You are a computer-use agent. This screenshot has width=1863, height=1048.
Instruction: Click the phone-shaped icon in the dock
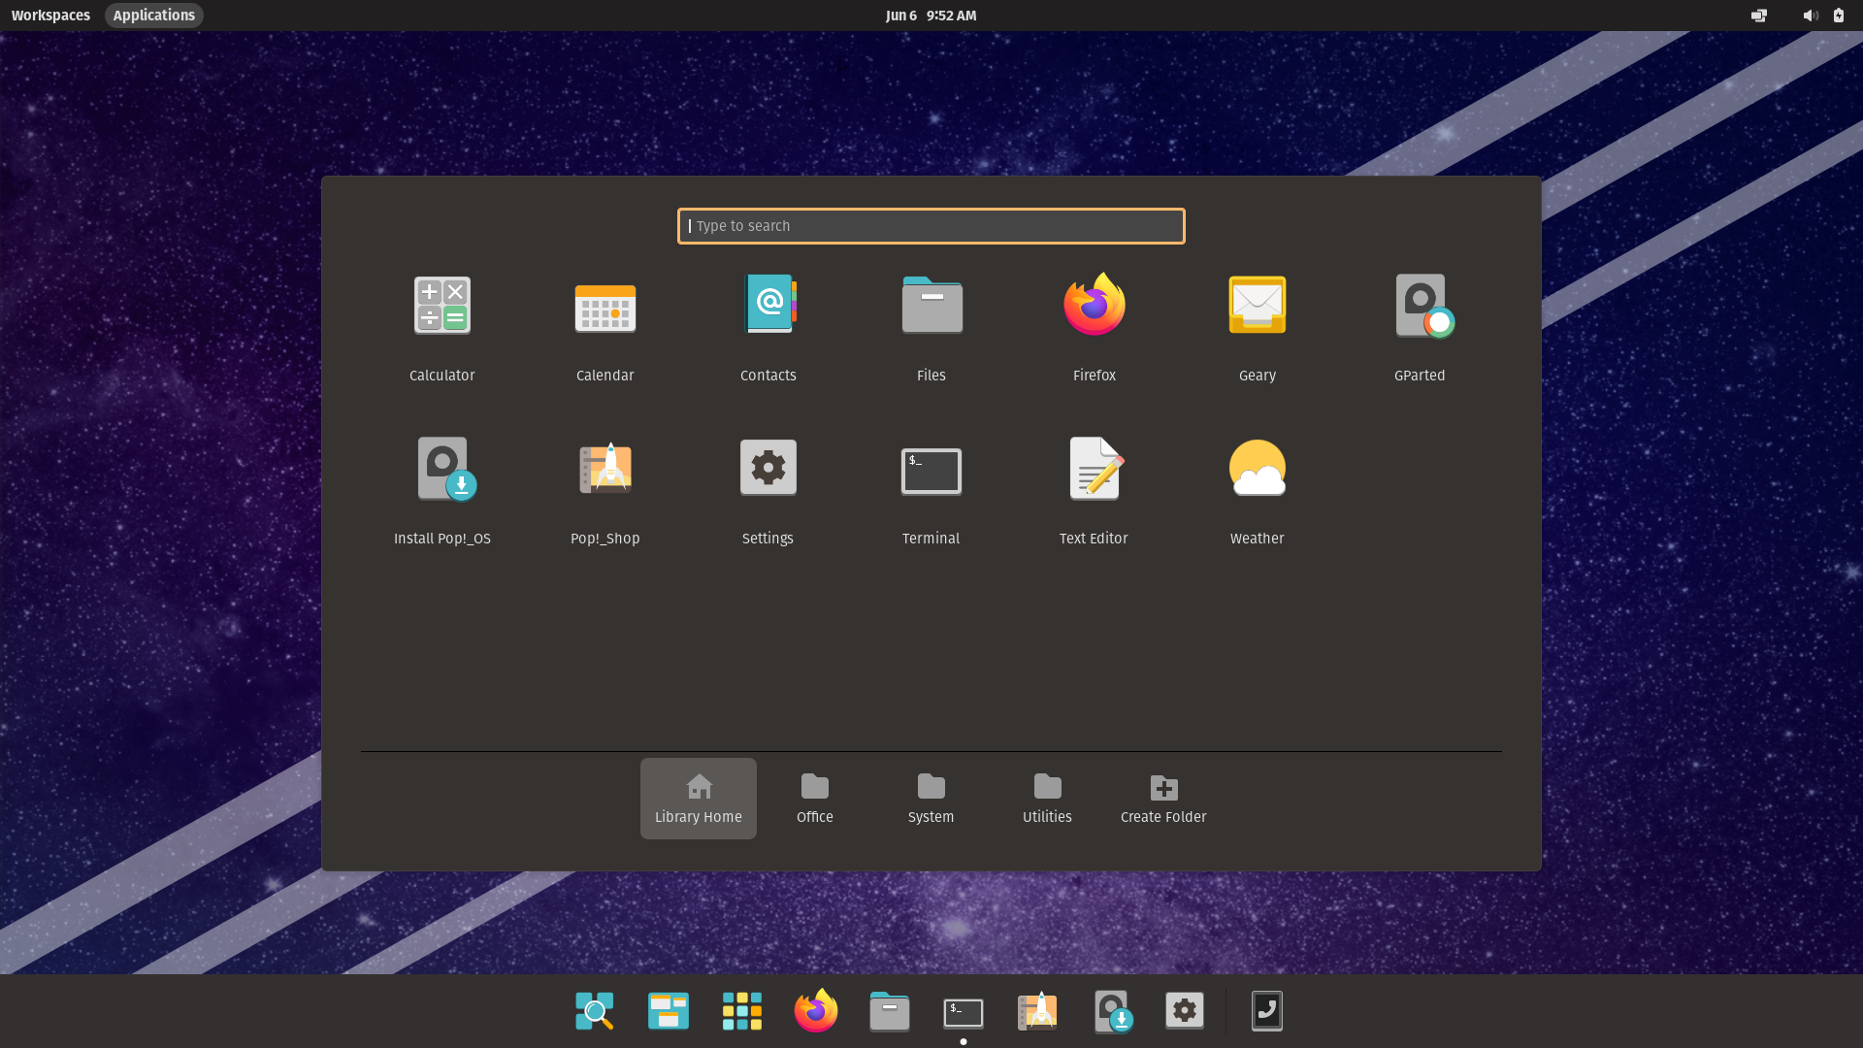(1267, 1011)
